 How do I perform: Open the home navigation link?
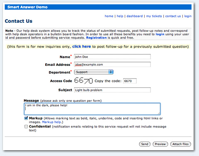click(x=109, y=16)
